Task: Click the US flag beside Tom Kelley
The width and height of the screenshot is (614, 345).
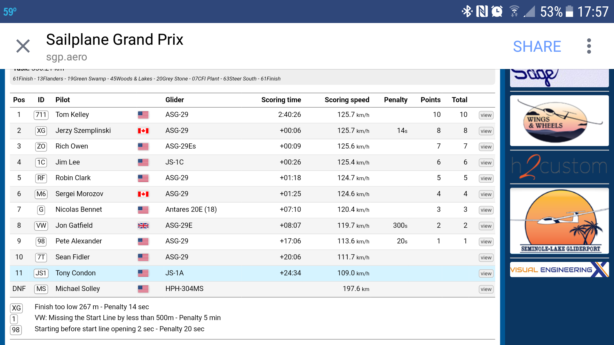Action: 143,115
